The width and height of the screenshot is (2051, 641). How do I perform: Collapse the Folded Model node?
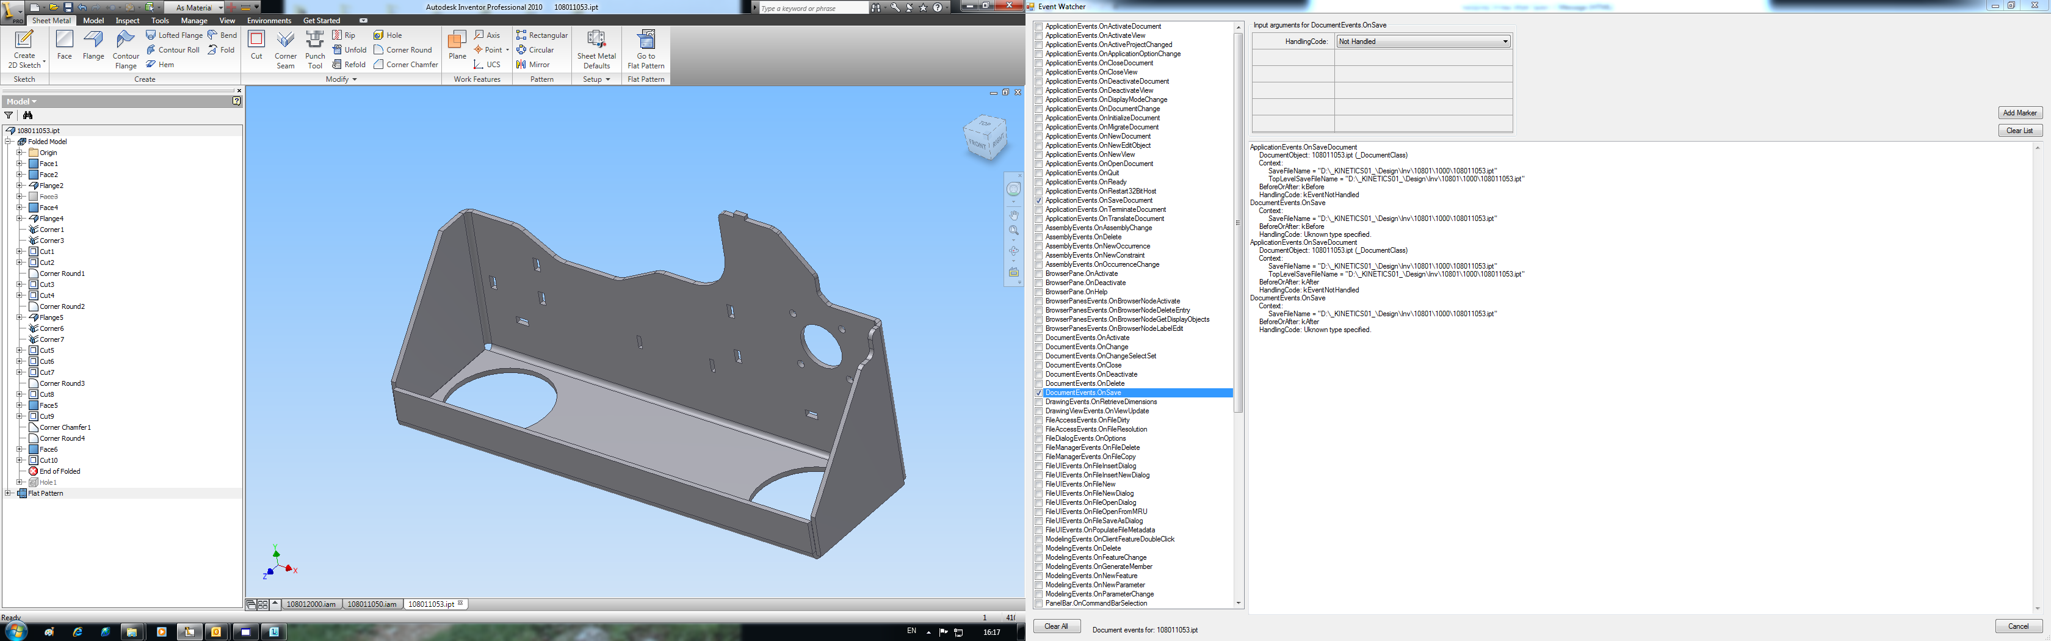pos(9,142)
